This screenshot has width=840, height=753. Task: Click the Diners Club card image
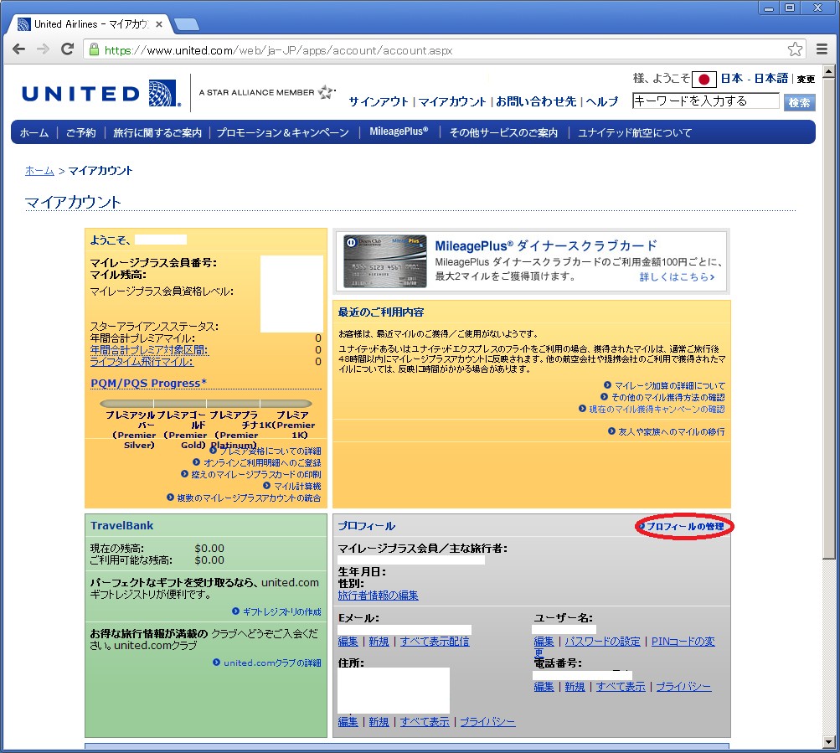[385, 261]
